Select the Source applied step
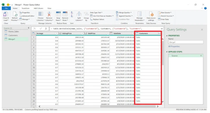Viewport: 210px width, 113px height. click(185, 56)
